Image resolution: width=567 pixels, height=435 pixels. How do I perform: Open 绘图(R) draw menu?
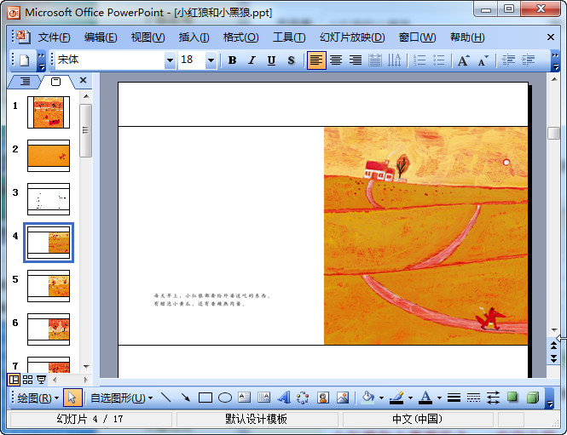tap(38, 398)
